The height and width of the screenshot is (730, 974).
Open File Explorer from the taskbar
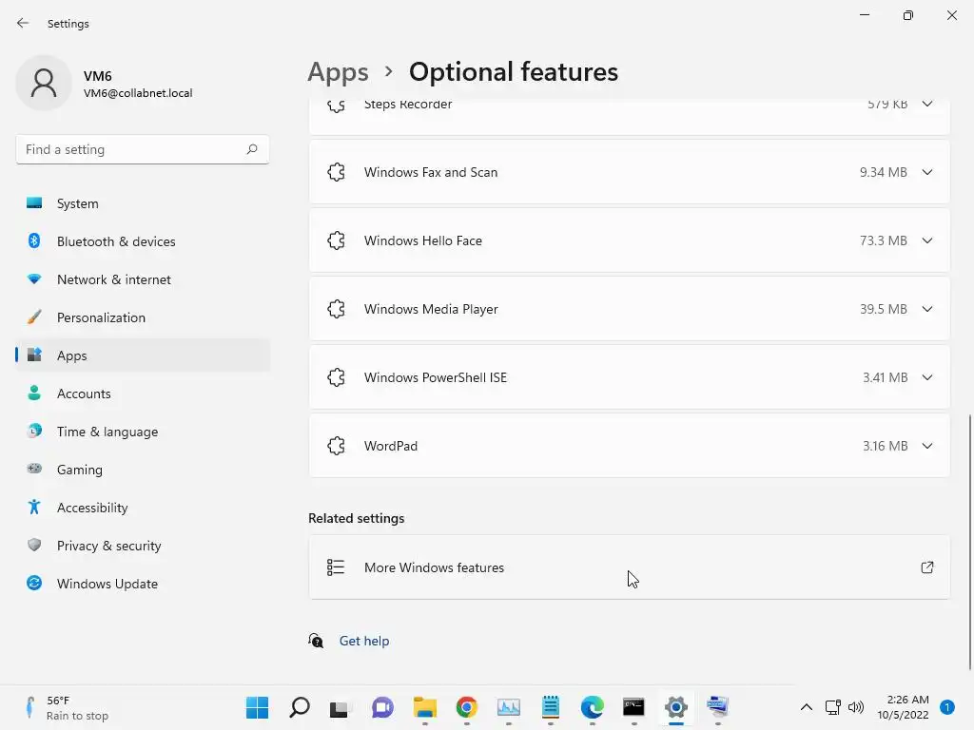(425, 707)
